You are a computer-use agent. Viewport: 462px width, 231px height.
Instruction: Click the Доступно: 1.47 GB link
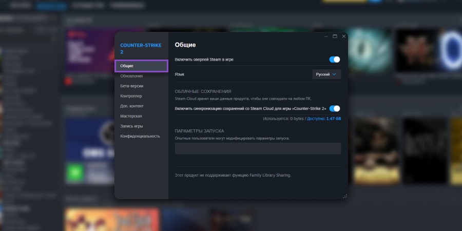tap(324, 119)
